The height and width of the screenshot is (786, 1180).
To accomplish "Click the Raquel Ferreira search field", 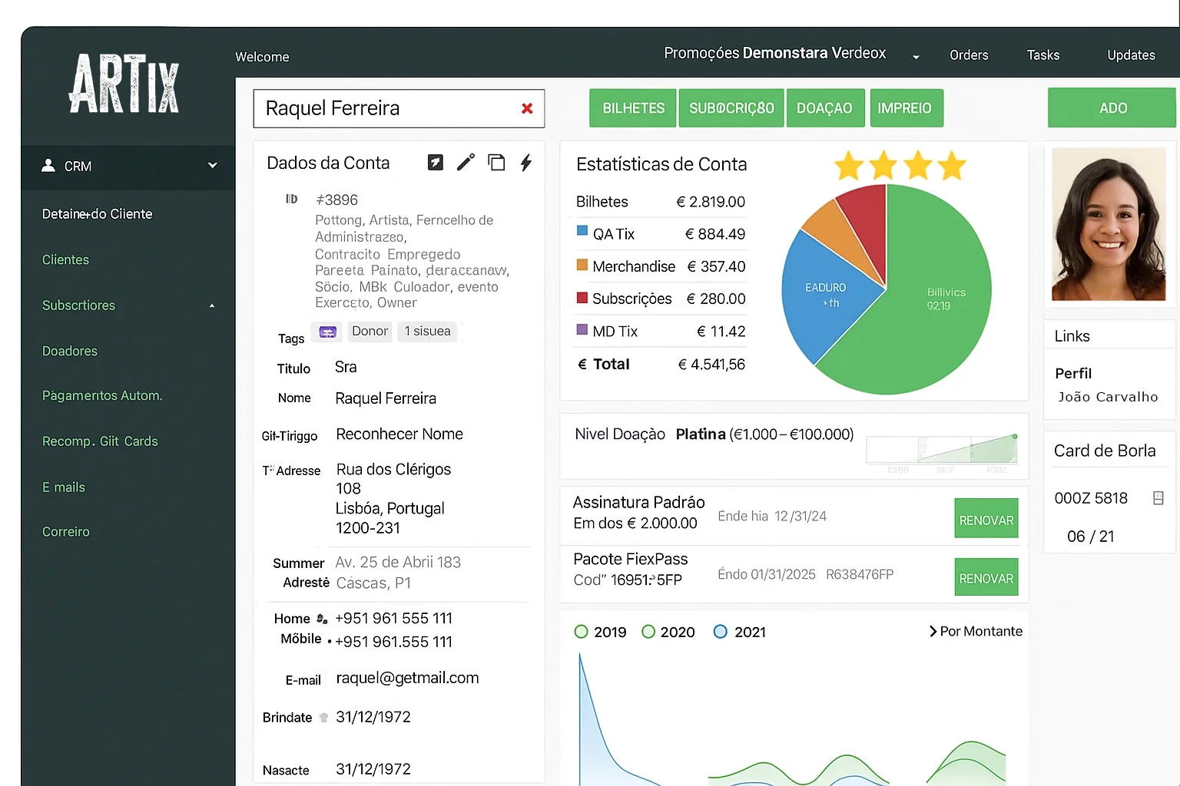I will click(384, 108).
